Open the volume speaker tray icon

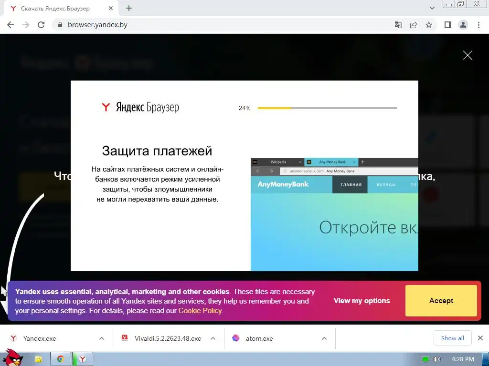(436, 359)
